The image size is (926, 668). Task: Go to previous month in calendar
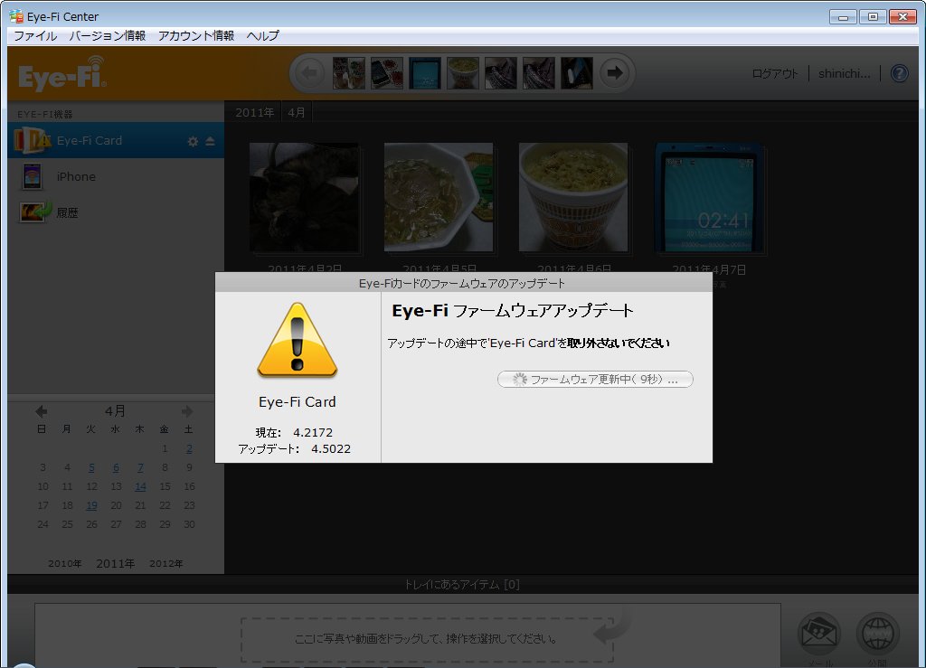[41, 411]
